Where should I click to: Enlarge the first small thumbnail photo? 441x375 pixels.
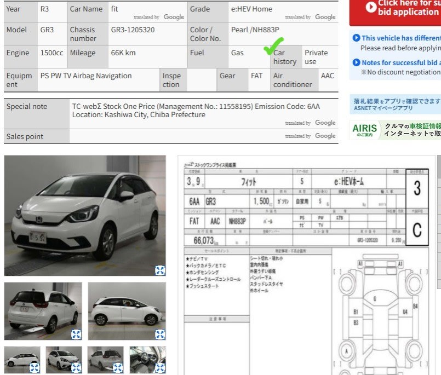[x=35, y=368]
